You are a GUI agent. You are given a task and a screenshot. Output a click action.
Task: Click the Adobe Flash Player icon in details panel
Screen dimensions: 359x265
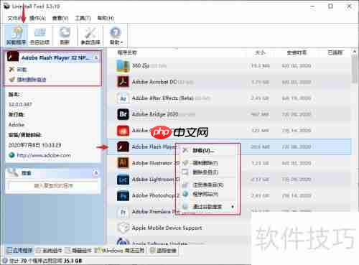click(x=13, y=57)
